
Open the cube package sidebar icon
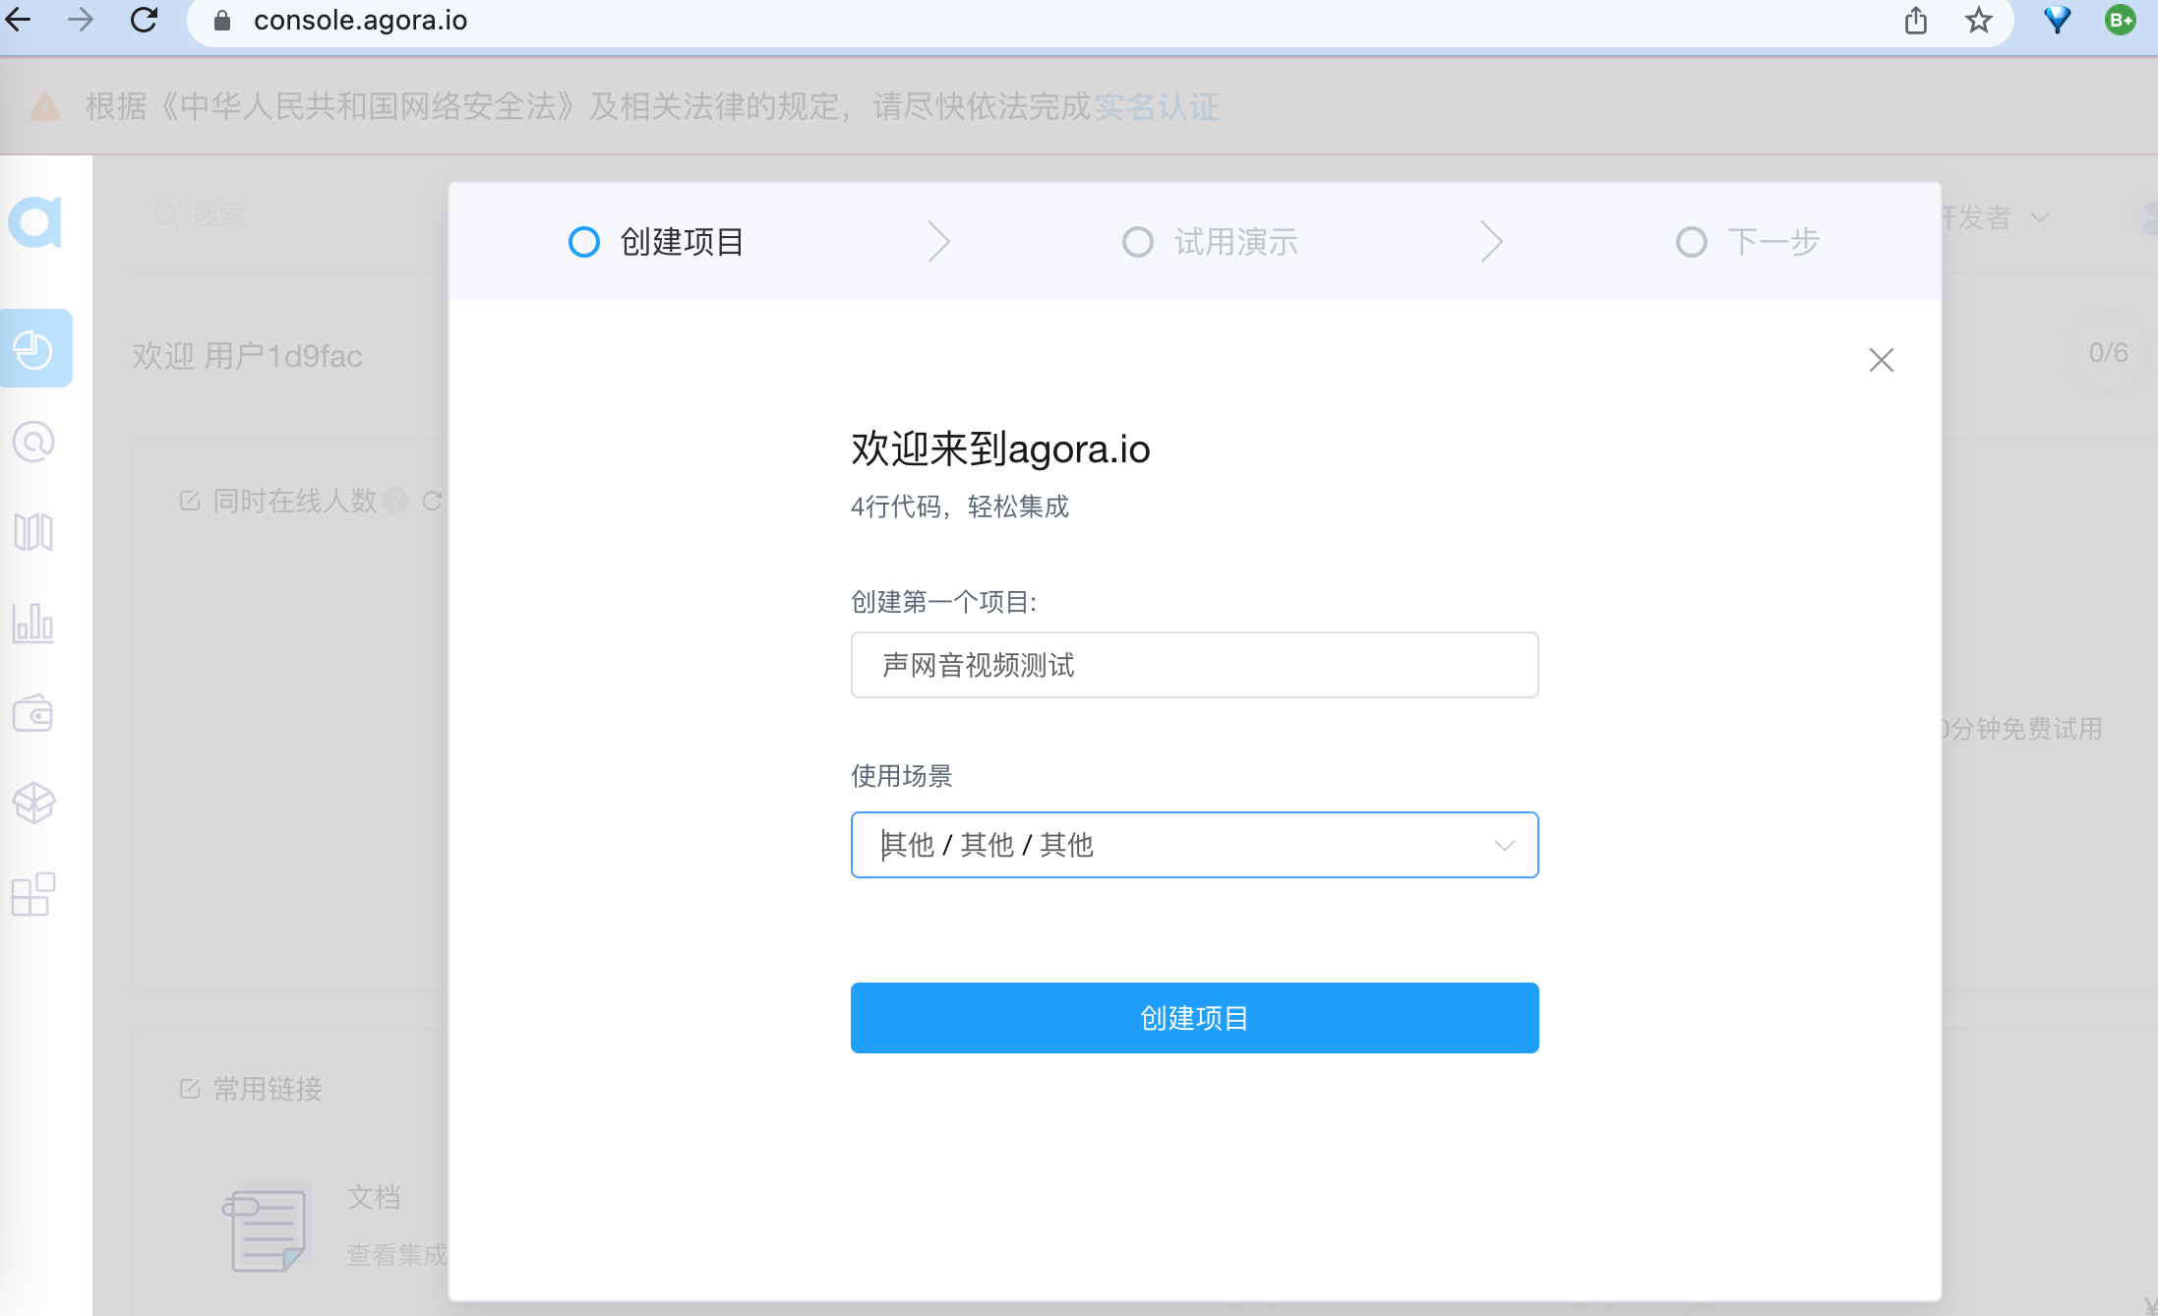click(33, 803)
